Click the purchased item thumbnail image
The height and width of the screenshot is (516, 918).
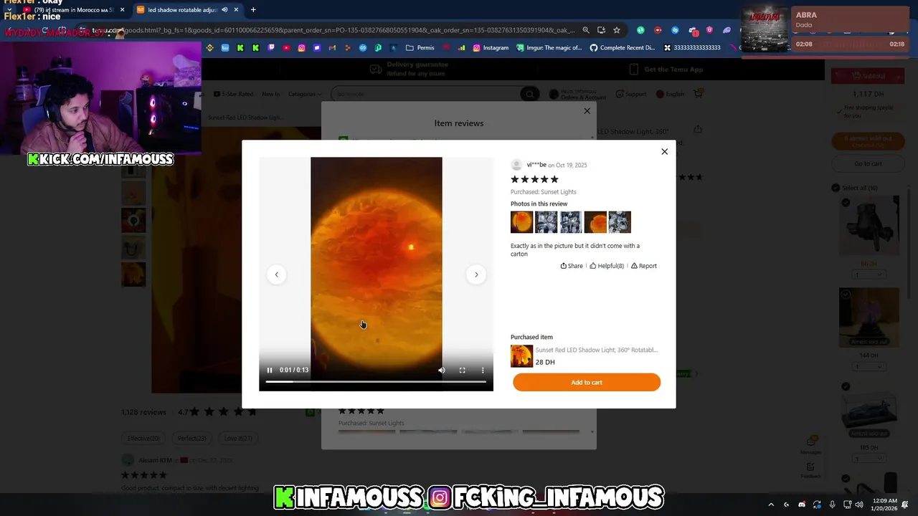(x=521, y=356)
